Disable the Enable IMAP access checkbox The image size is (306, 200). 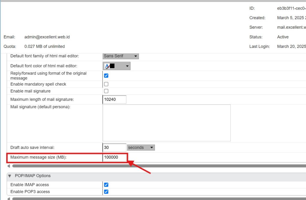tap(106, 185)
